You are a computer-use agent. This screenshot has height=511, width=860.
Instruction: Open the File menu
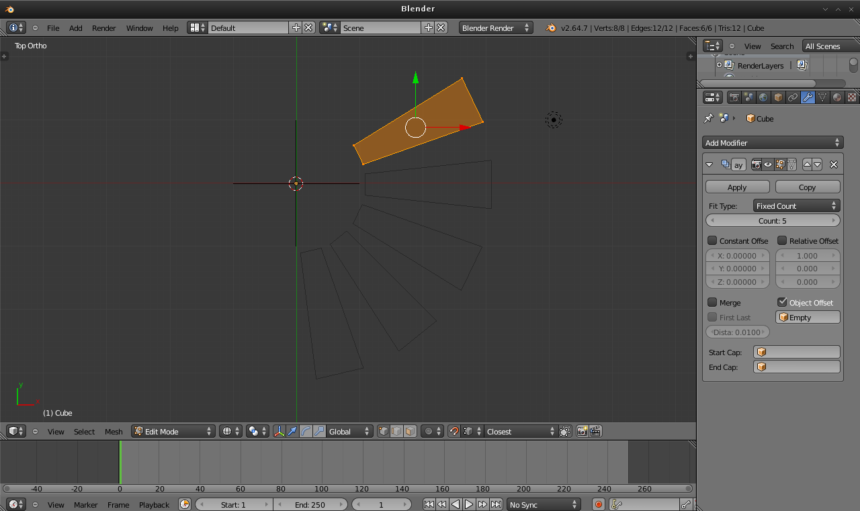click(x=53, y=28)
